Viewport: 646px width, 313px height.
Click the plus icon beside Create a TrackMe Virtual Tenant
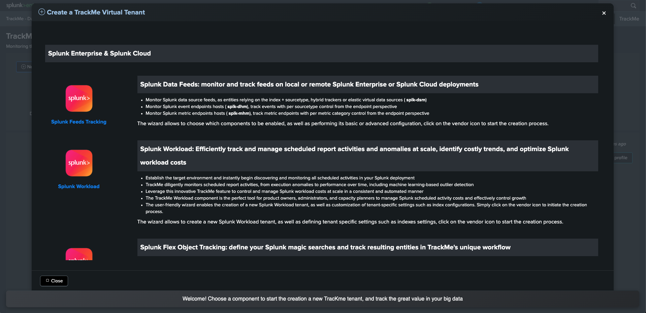tap(42, 12)
